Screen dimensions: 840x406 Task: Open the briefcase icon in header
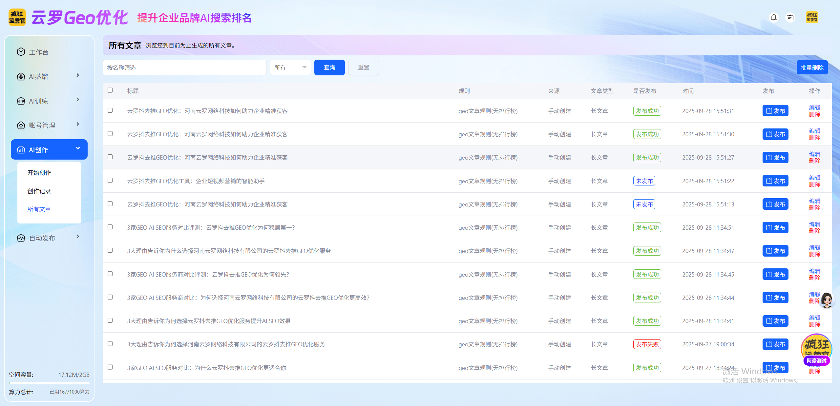pyautogui.click(x=790, y=17)
